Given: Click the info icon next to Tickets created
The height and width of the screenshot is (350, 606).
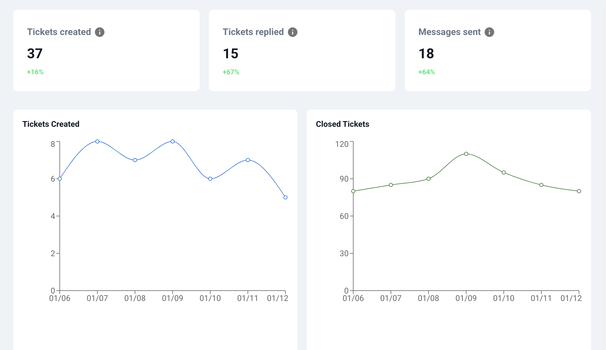Looking at the screenshot, I should (100, 32).
